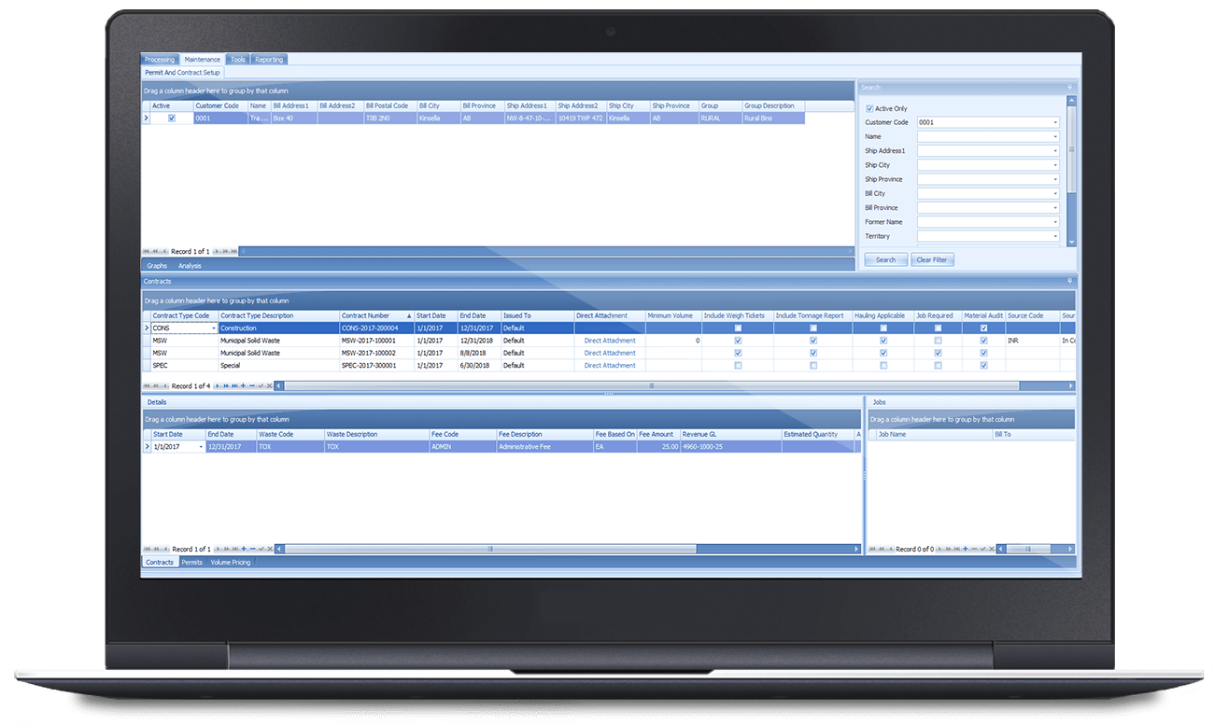
Task: Advance to the next record in Details navigator
Action: pyautogui.click(x=219, y=549)
